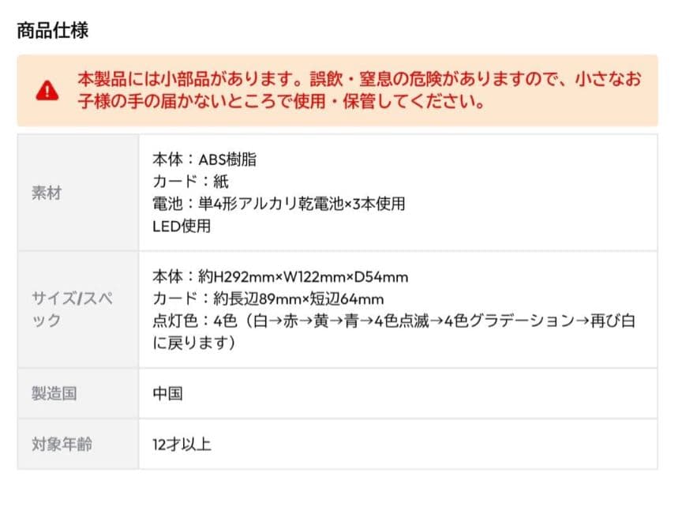Click the LED使用 text
The image size is (682, 514).
(182, 226)
